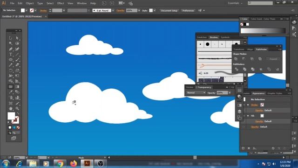This screenshot has width=298, height=168.
Task: Select the Gradient tool
Action: pyautogui.click(x=17, y=87)
